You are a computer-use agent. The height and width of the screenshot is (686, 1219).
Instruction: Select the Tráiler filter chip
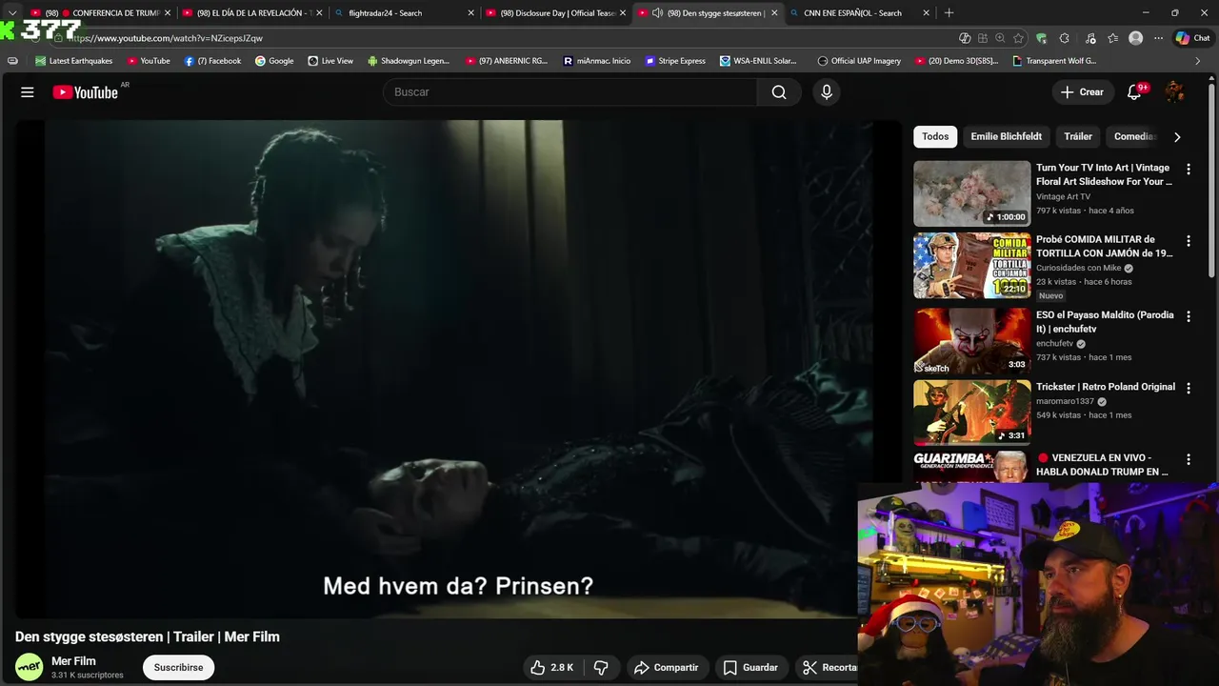(x=1078, y=136)
